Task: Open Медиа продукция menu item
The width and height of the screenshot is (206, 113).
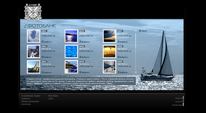Action: (x=30, y=101)
